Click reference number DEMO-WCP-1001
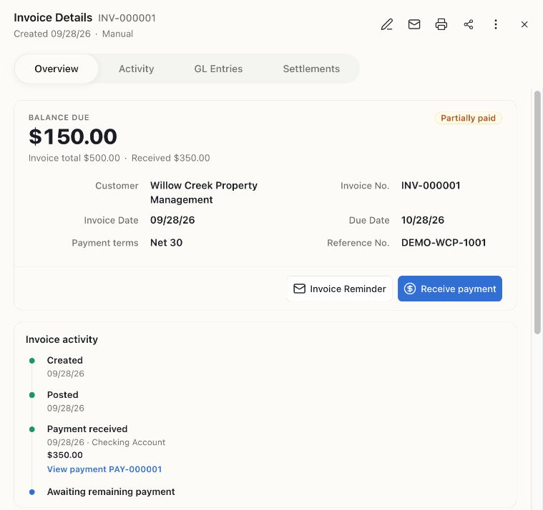 pos(444,243)
